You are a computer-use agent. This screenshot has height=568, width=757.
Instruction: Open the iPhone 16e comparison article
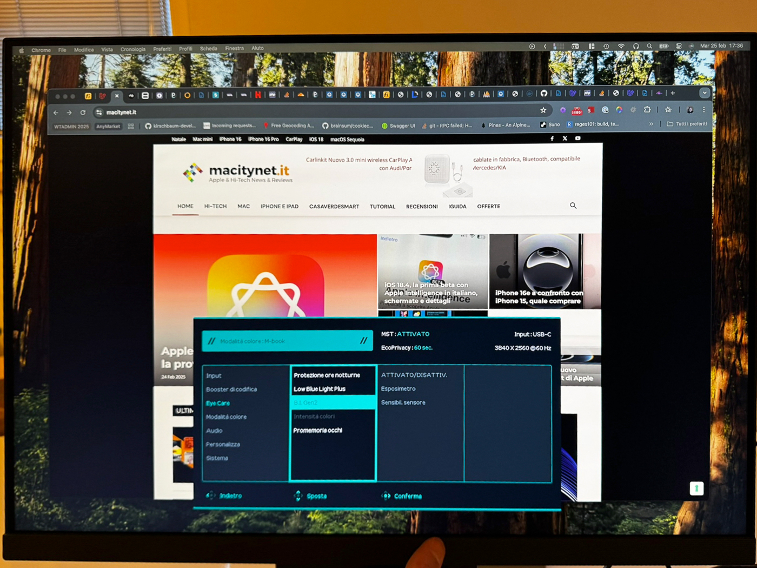[545, 271]
